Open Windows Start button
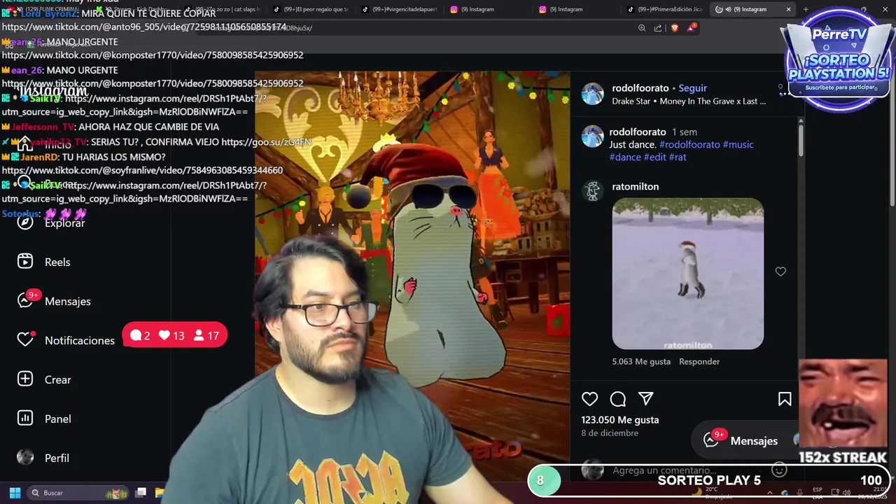 click(15, 493)
